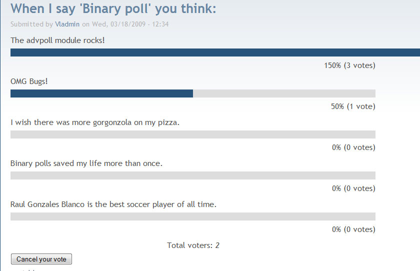Click the '150% (3 votes)' result text

pyautogui.click(x=349, y=65)
